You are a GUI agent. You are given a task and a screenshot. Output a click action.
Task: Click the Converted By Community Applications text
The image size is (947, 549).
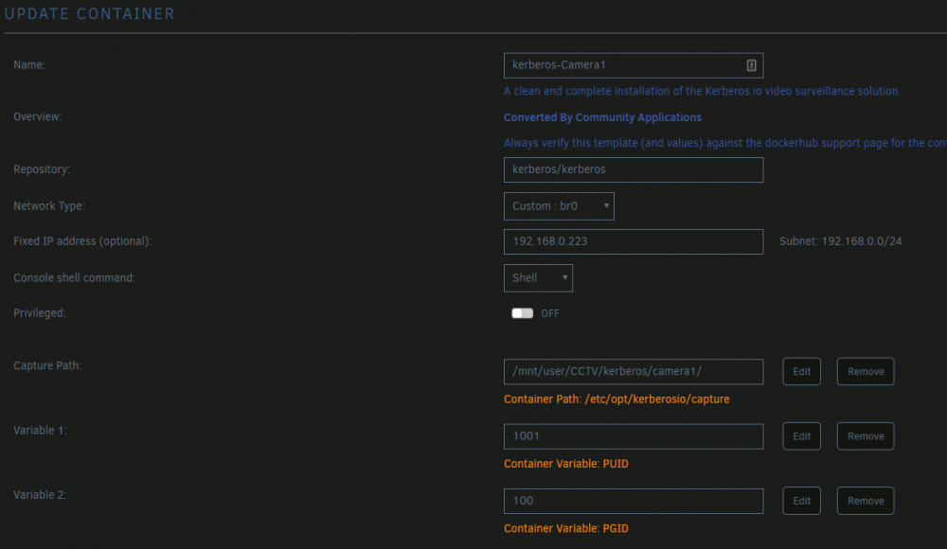coord(602,117)
